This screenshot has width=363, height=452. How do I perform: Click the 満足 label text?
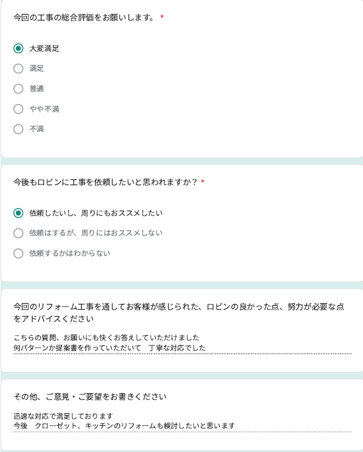[x=36, y=68]
